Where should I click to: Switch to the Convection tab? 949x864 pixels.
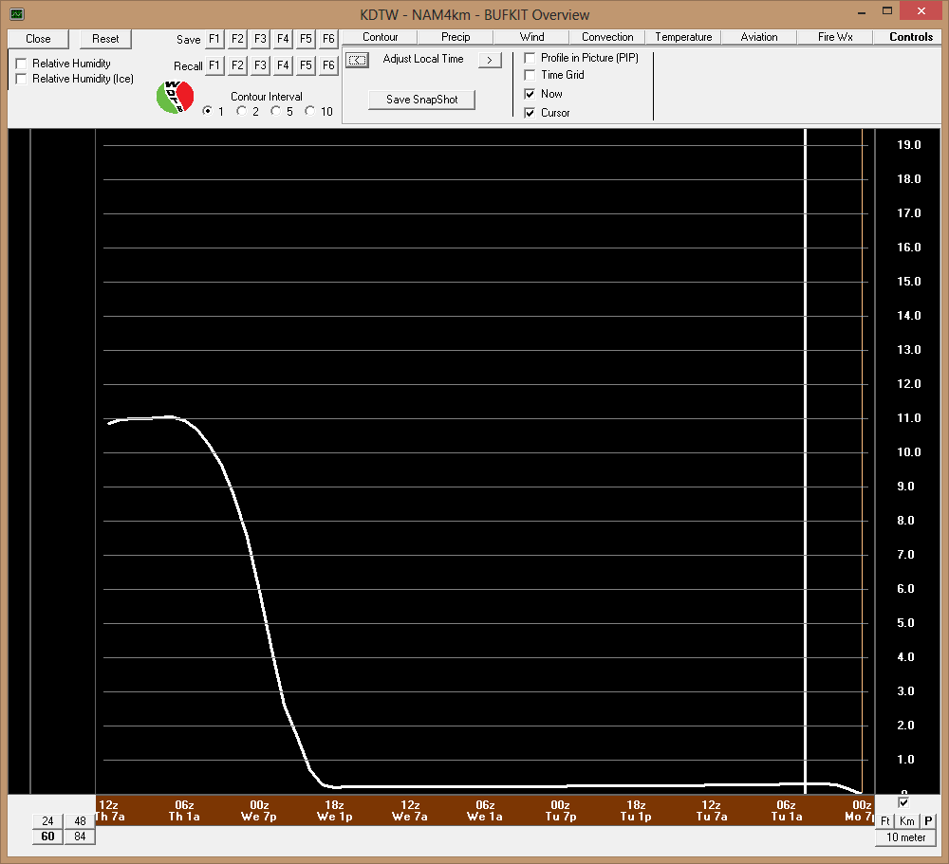click(607, 37)
